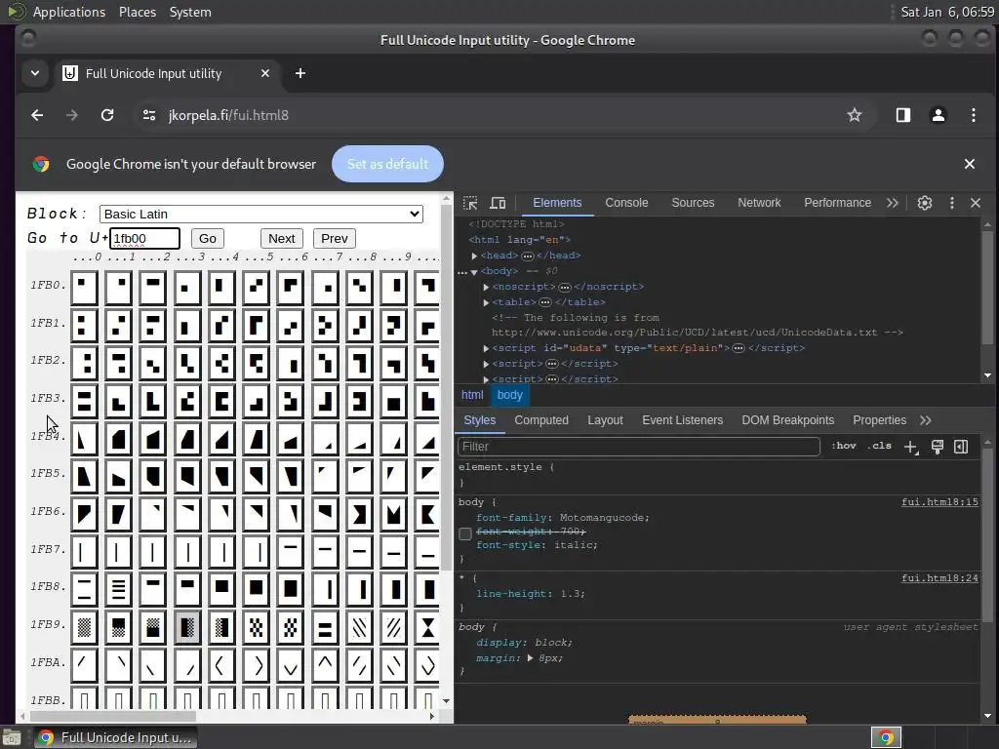Click the Set as default button
This screenshot has width=999, height=749.
tap(387, 164)
